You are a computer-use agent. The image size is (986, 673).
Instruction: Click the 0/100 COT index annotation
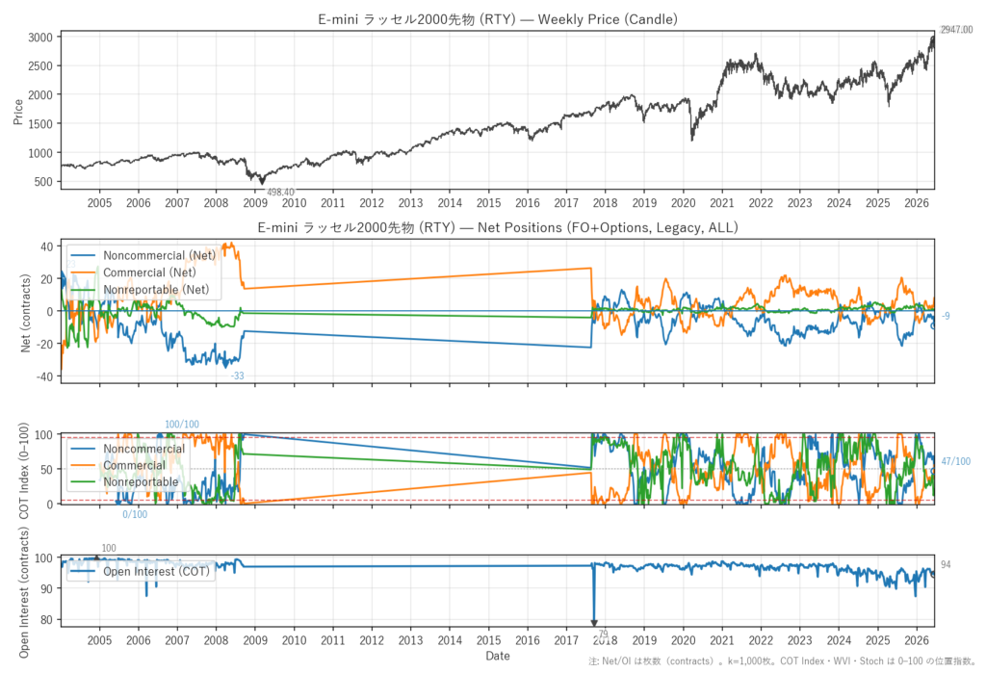click(x=135, y=514)
